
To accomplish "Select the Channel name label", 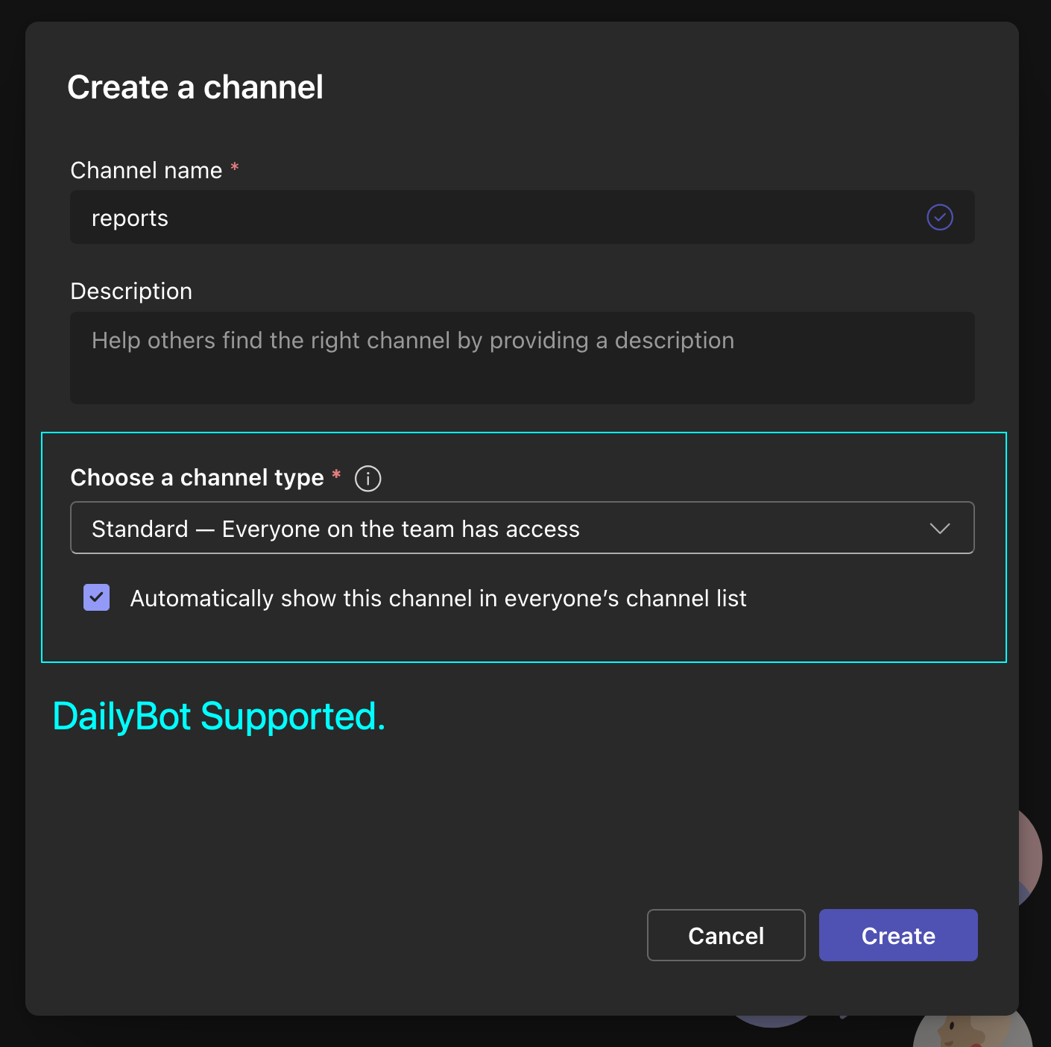I will point(146,171).
